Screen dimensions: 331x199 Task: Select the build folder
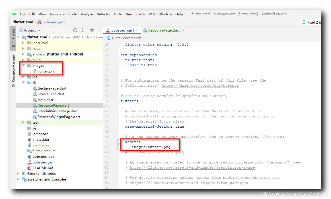coord(36,60)
